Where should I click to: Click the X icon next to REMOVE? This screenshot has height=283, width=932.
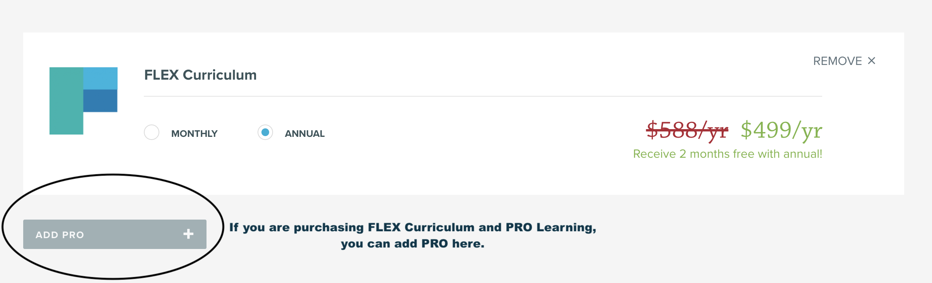871,61
